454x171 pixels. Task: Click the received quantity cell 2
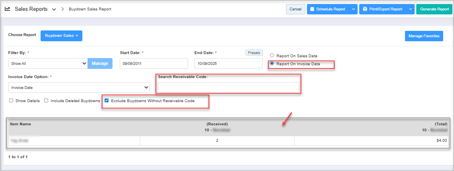pos(217,141)
